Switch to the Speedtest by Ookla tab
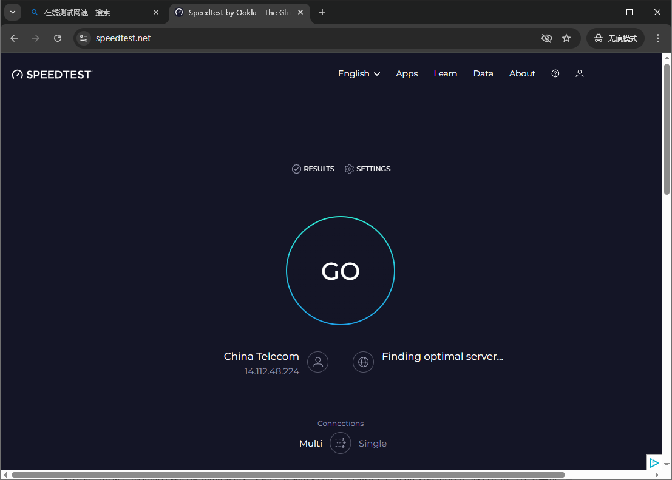This screenshot has height=480, width=672. (x=237, y=12)
